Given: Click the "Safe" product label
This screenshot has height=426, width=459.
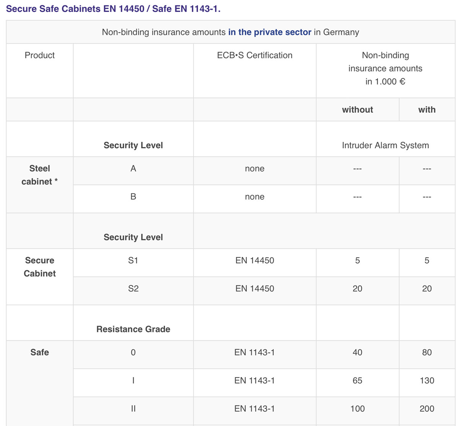Looking at the screenshot, I should click(39, 352).
